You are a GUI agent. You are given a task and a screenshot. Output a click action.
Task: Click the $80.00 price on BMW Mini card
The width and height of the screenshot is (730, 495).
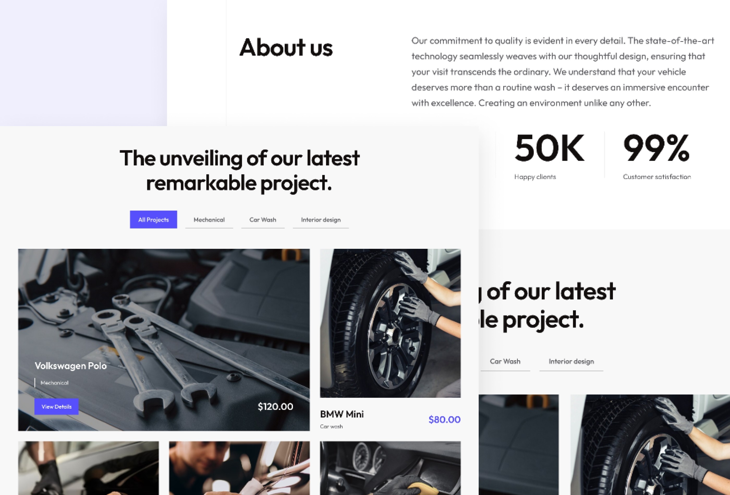click(x=445, y=419)
